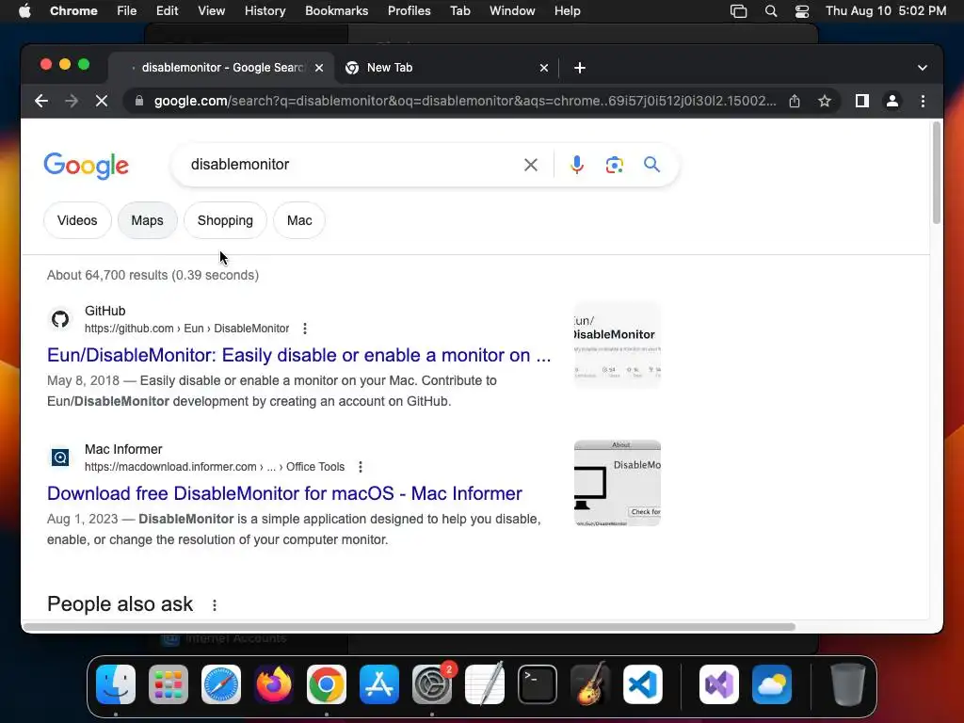Start voice search with microphone icon

577,165
